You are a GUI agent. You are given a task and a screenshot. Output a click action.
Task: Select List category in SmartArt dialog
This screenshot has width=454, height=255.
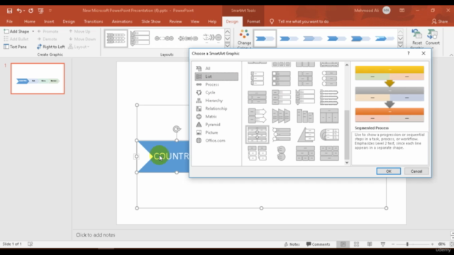(216, 76)
